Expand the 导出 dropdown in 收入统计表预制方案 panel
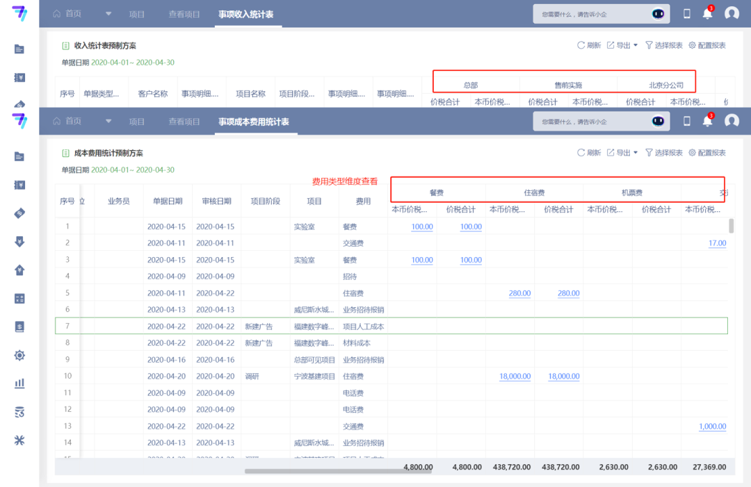This screenshot has width=751, height=487. tap(622, 45)
